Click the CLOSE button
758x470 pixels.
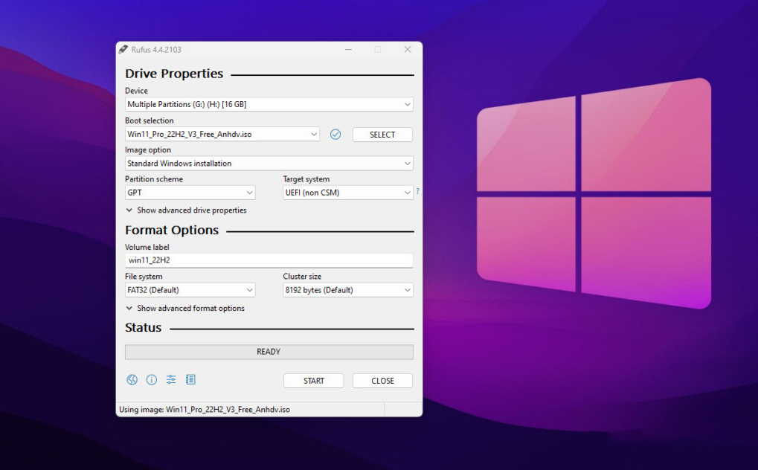(x=382, y=381)
